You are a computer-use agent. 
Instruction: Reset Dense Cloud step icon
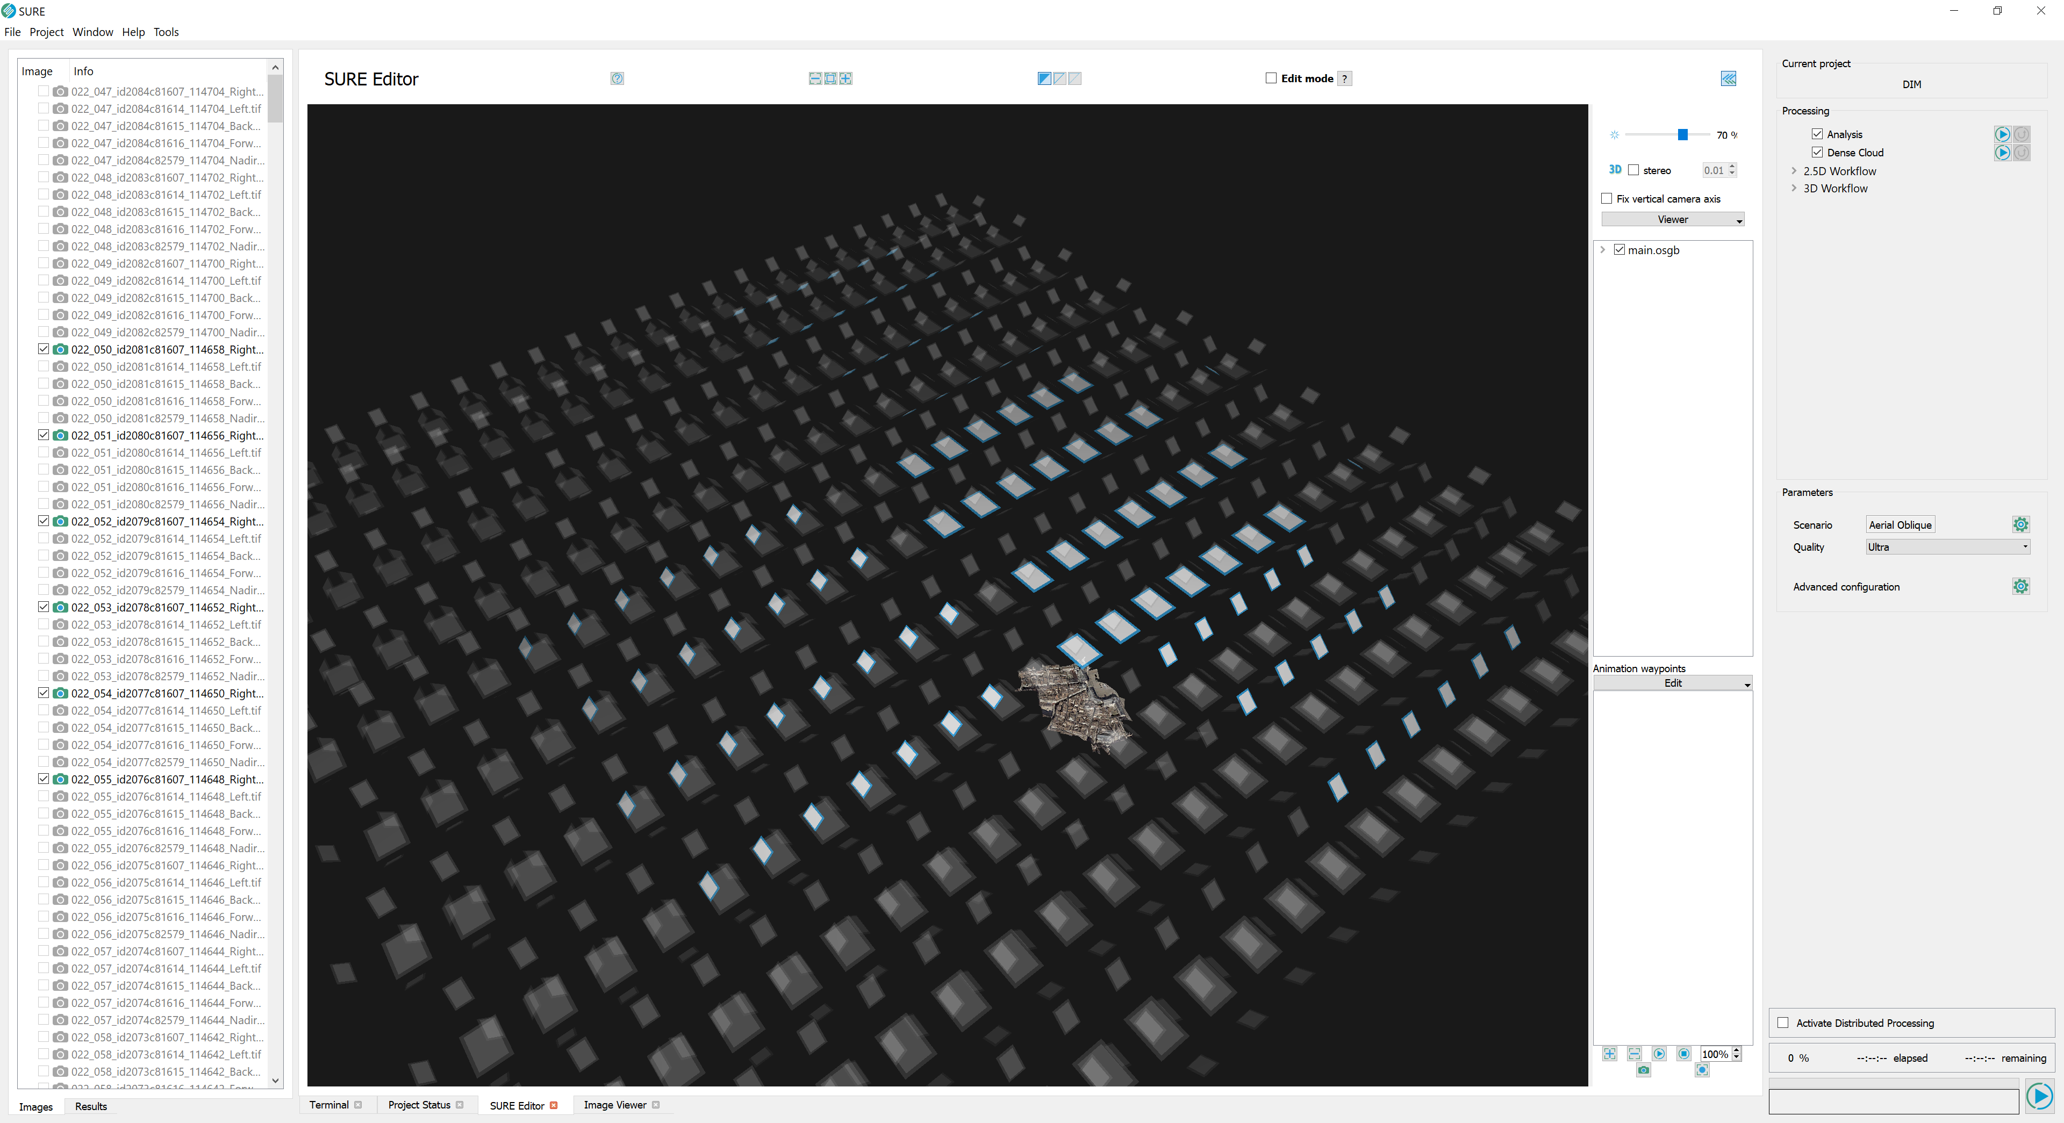click(2022, 153)
